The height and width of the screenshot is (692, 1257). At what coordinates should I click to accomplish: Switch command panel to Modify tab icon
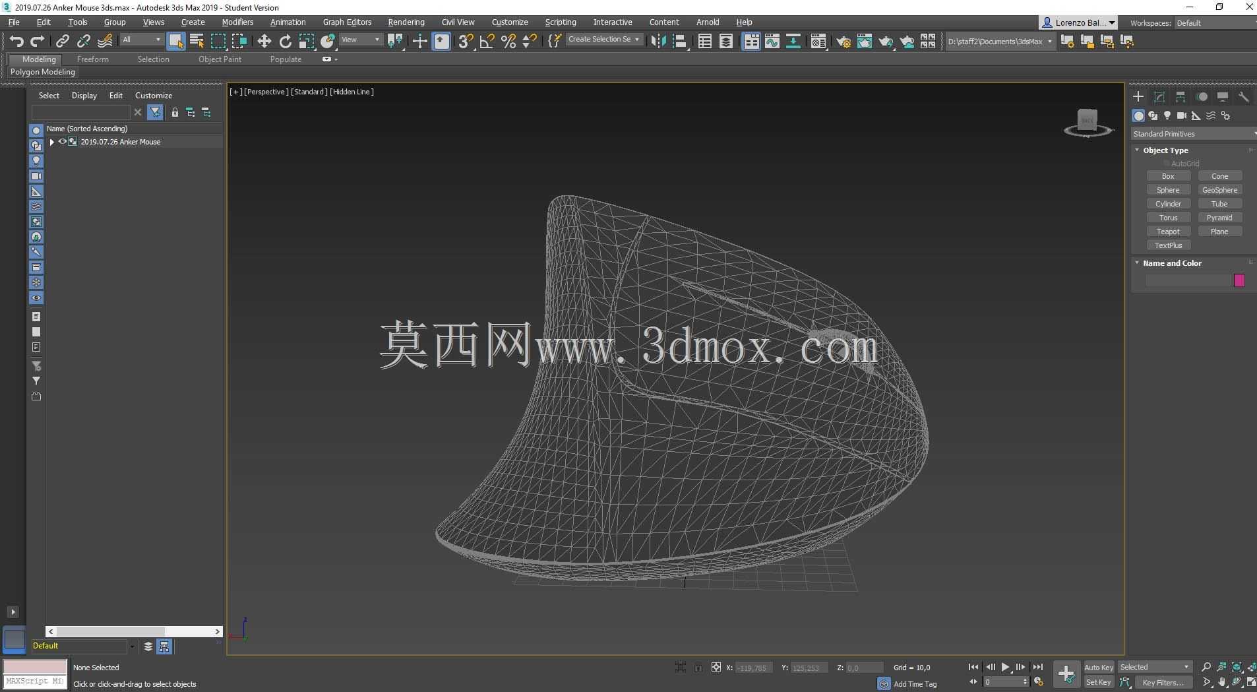pos(1159,97)
